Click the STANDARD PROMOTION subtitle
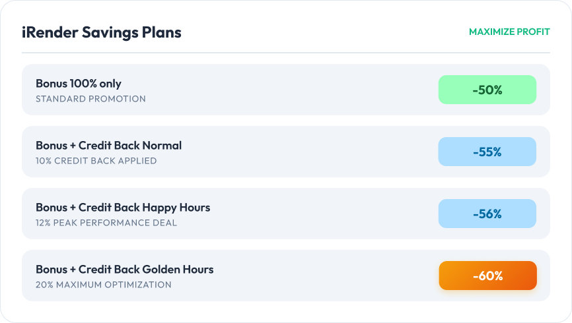The height and width of the screenshot is (323, 572). [90, 99]
